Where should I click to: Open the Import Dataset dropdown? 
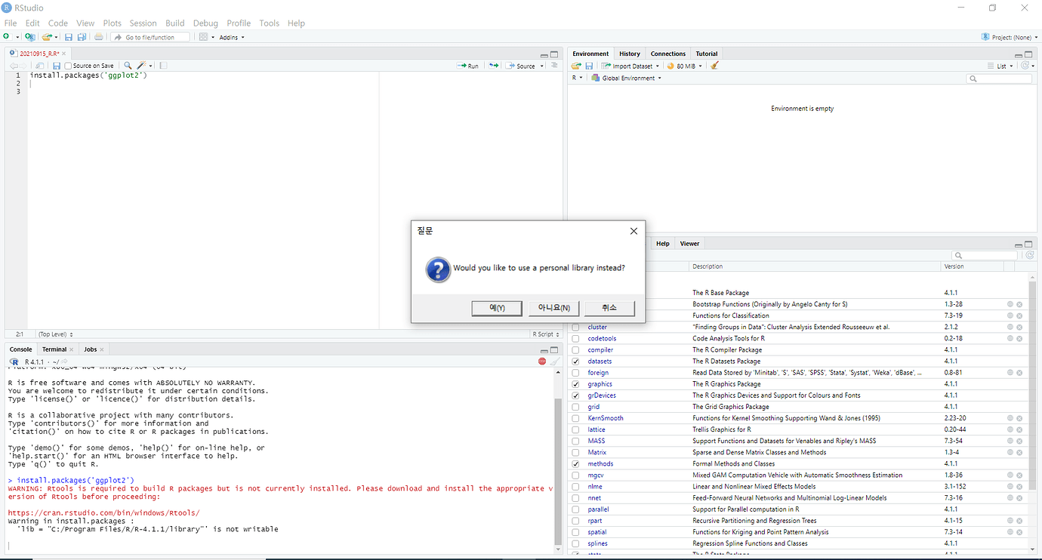point(630,66)
